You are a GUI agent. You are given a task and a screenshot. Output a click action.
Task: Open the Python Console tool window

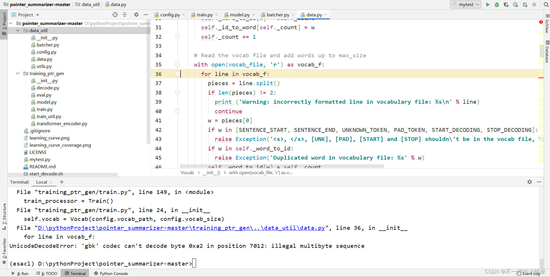(x=111, y=273)
